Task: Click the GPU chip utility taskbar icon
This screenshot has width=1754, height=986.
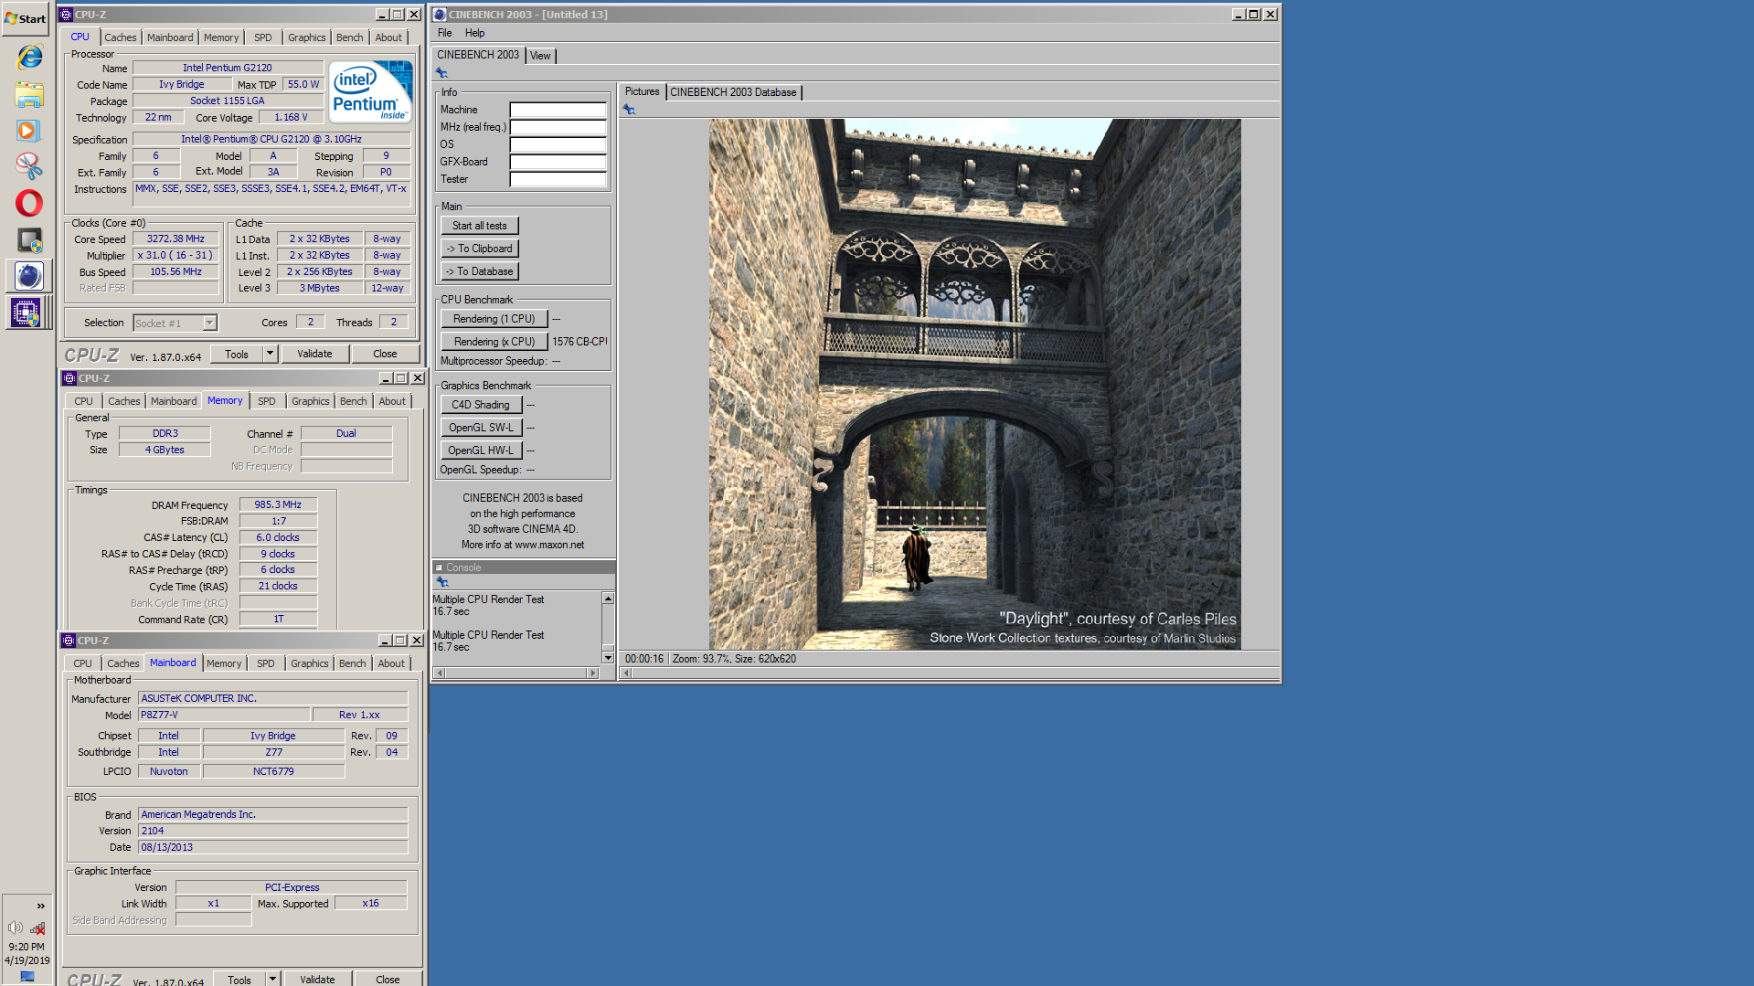Action: [29, 240]
